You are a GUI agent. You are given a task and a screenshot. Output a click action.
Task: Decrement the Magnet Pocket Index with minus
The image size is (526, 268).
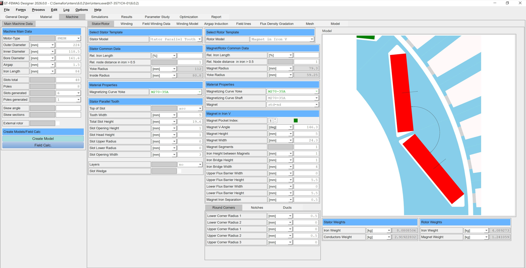[x=275, y=122]
